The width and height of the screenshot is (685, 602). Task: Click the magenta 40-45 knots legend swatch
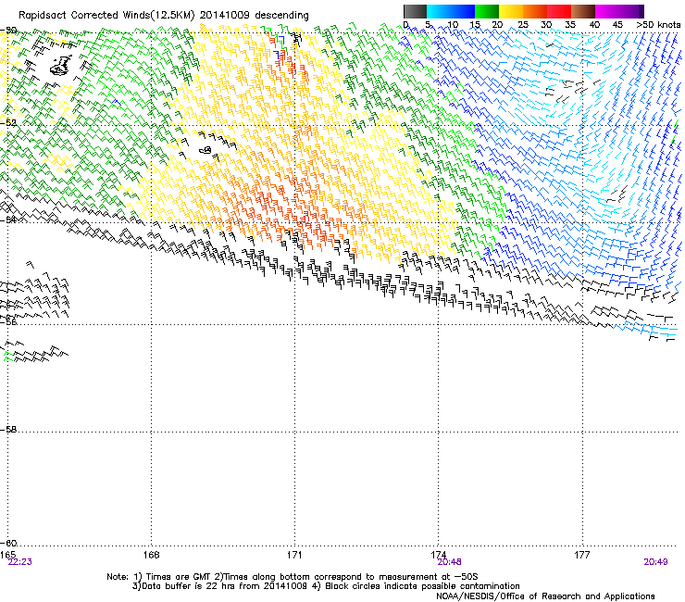tap(607, 11)
